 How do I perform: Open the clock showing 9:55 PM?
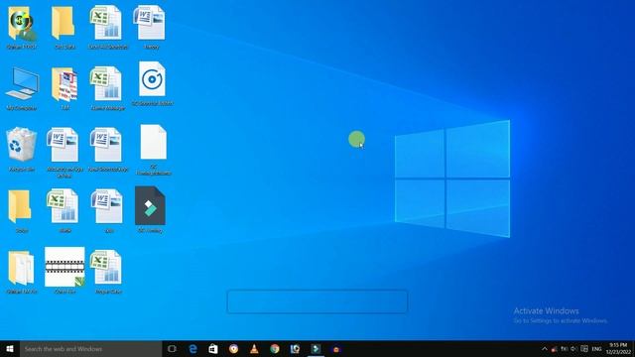618,349
